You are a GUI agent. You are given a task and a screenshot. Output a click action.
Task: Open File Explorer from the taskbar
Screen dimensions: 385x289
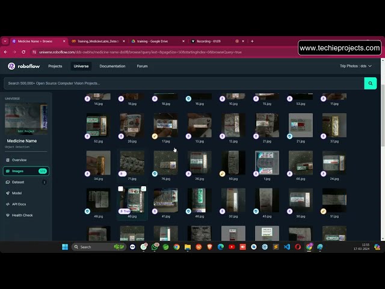click(188, 247)
